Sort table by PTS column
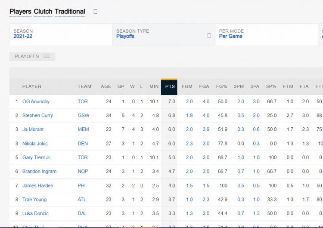 tap(170, 86)
